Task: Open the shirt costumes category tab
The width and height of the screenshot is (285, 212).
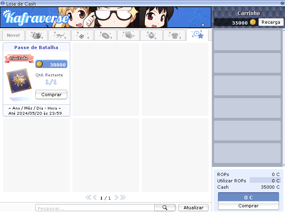Action: 174,35
